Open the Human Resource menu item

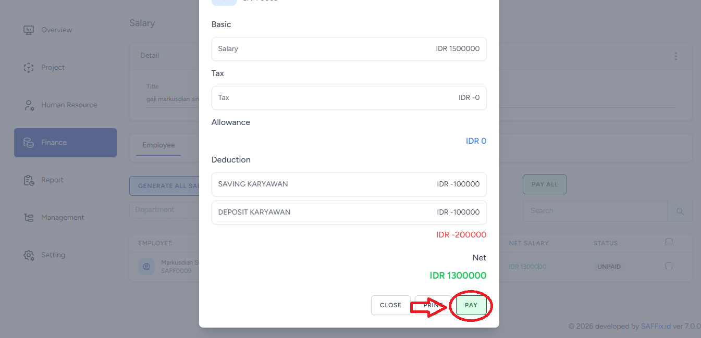(x=69, y=105)
